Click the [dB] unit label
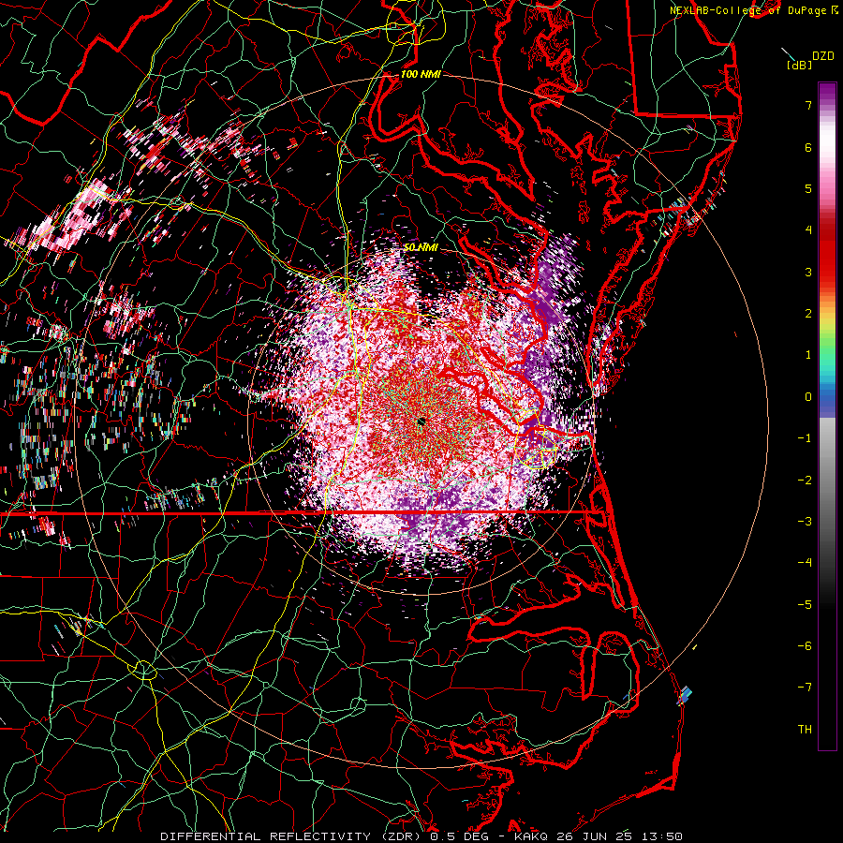Image resolution: width=843 pixels, height=843 pixels. [x=799, y=65]
